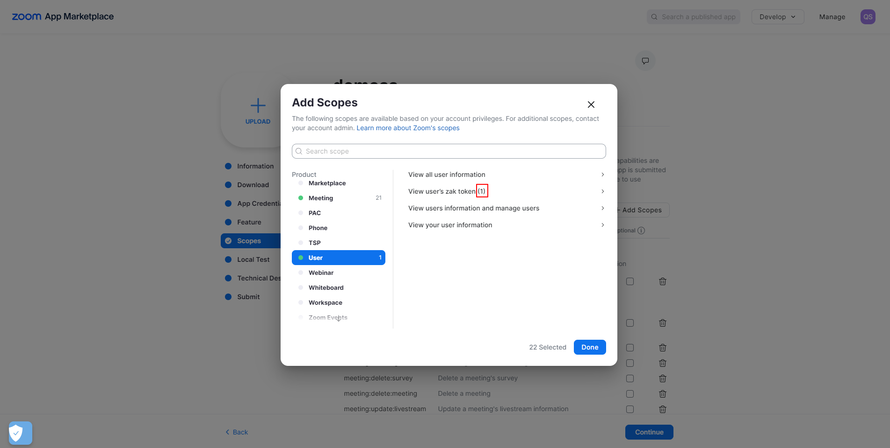
Task: Delete the meeting:delete:meeting scope with trash icon
Action: [x=662, y=394]
